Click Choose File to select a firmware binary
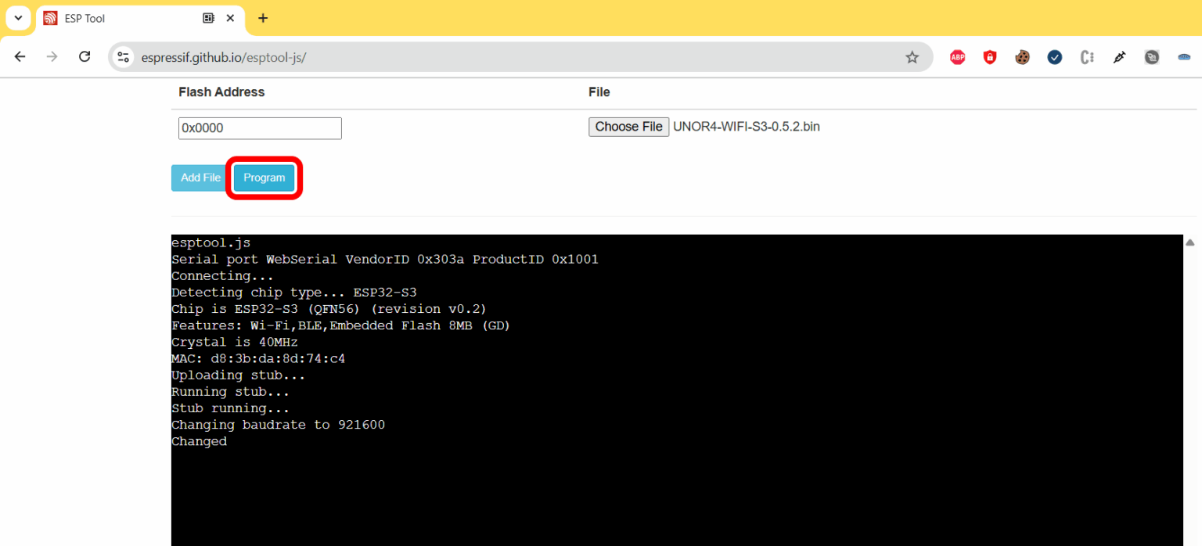Image resolution: width=1202 pixels, height=546 pixels. (x=628, y=126)
